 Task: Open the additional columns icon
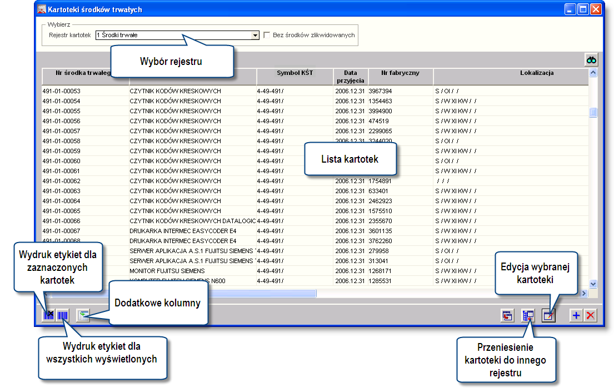coord(83,315)
